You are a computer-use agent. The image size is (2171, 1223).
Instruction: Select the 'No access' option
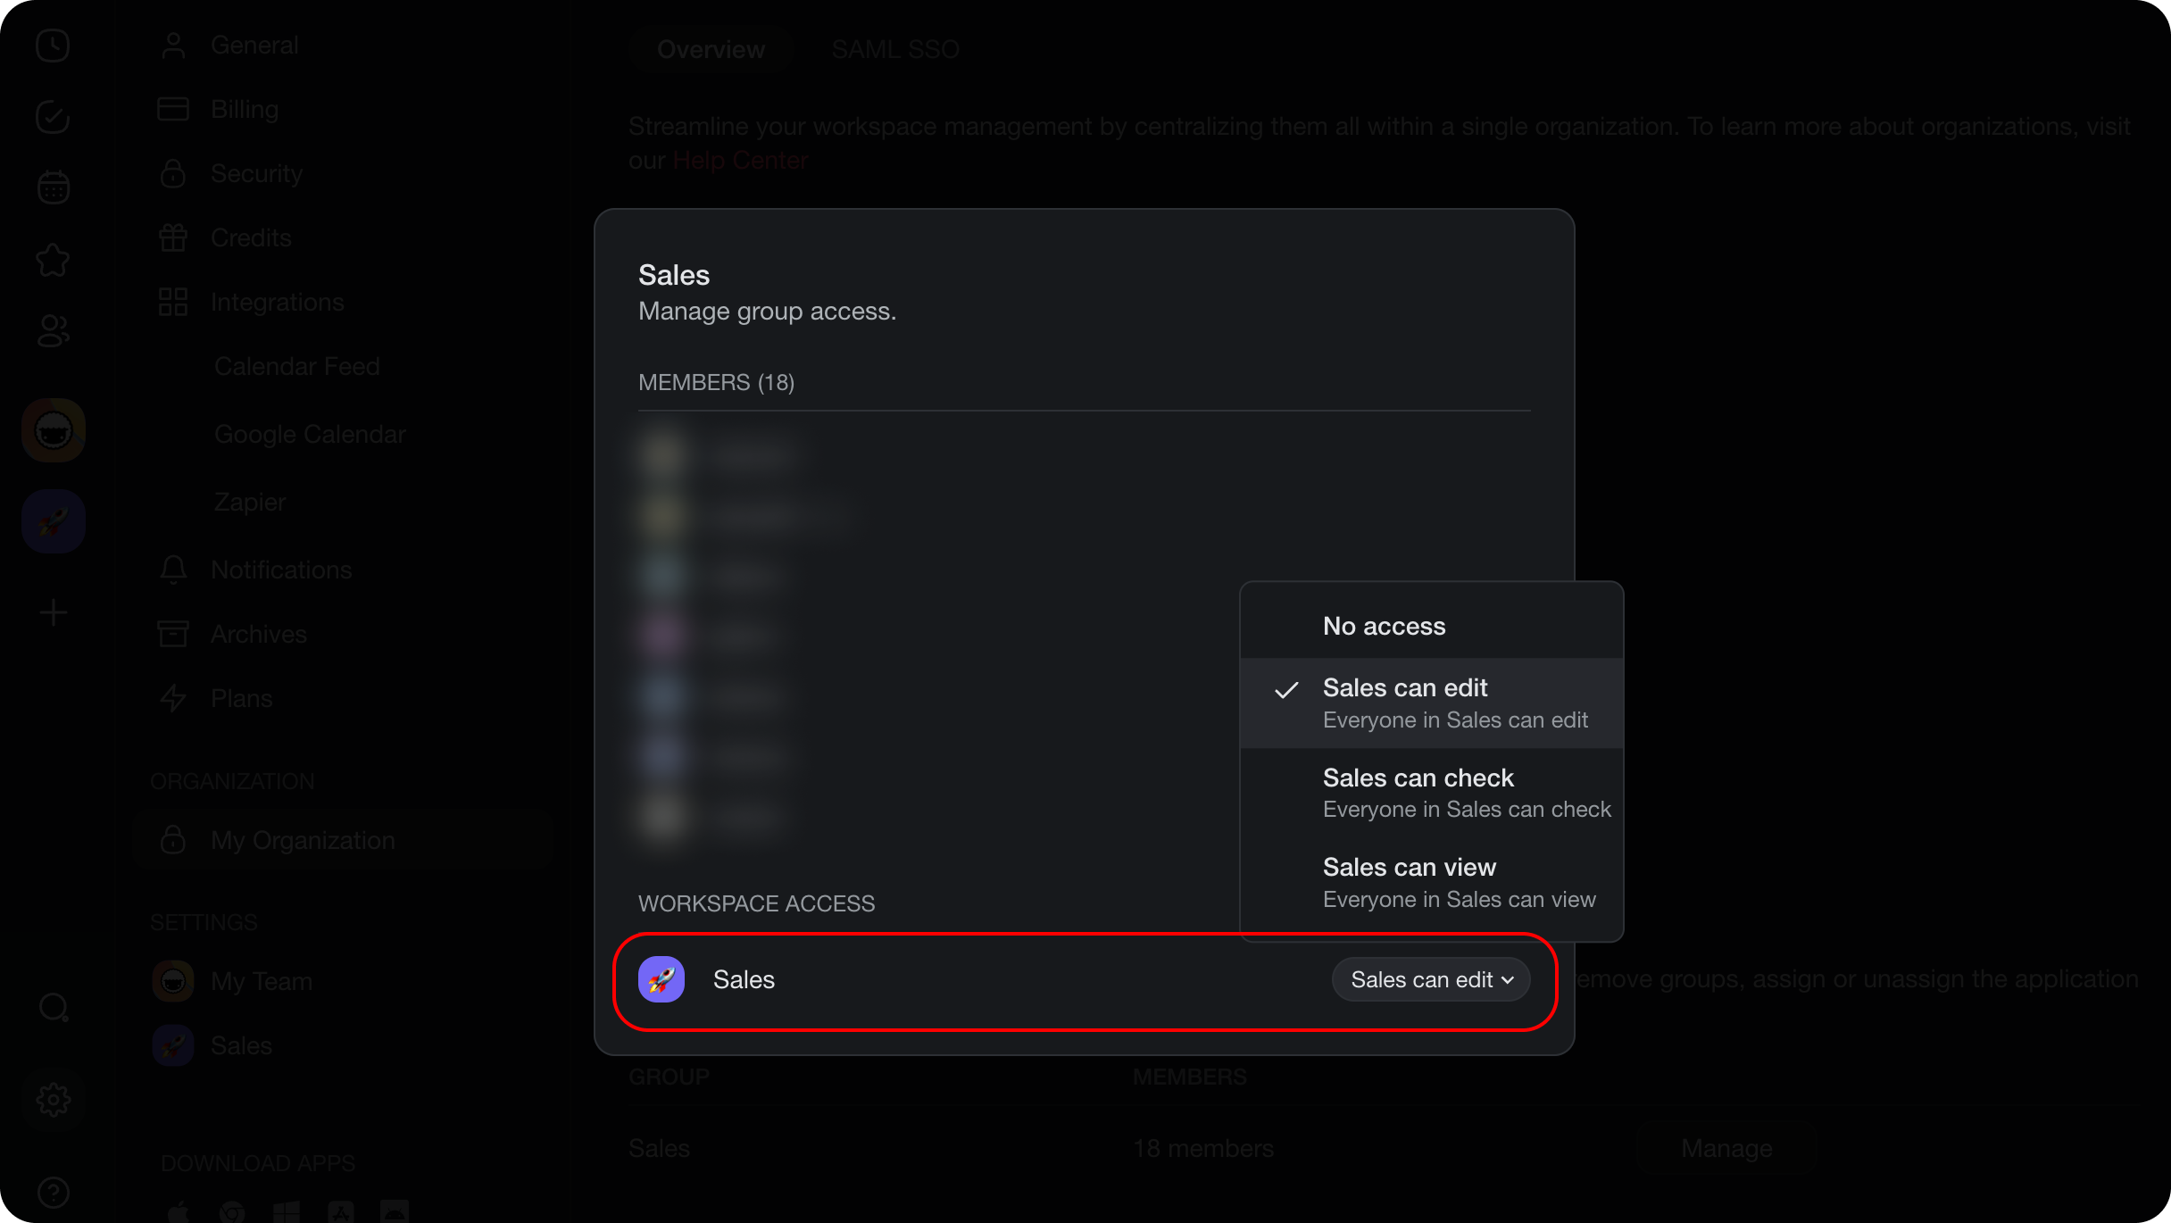coord(1384,626)
